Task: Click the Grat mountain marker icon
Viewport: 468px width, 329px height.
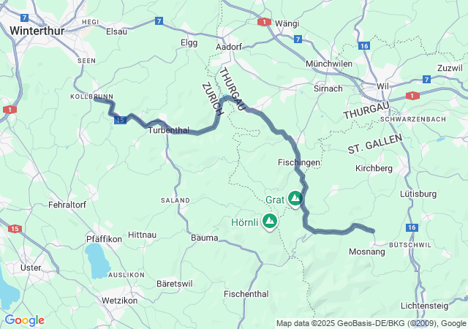Action: (x=295, y=198)
